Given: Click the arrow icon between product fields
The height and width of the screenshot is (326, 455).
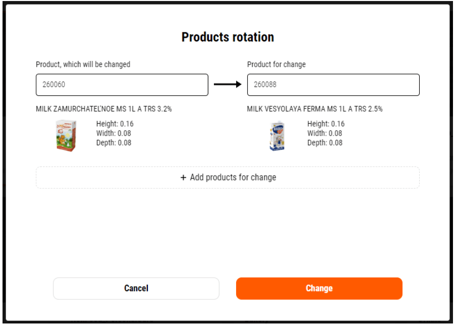Looking at the screenshot, I should tap(227, 85).
